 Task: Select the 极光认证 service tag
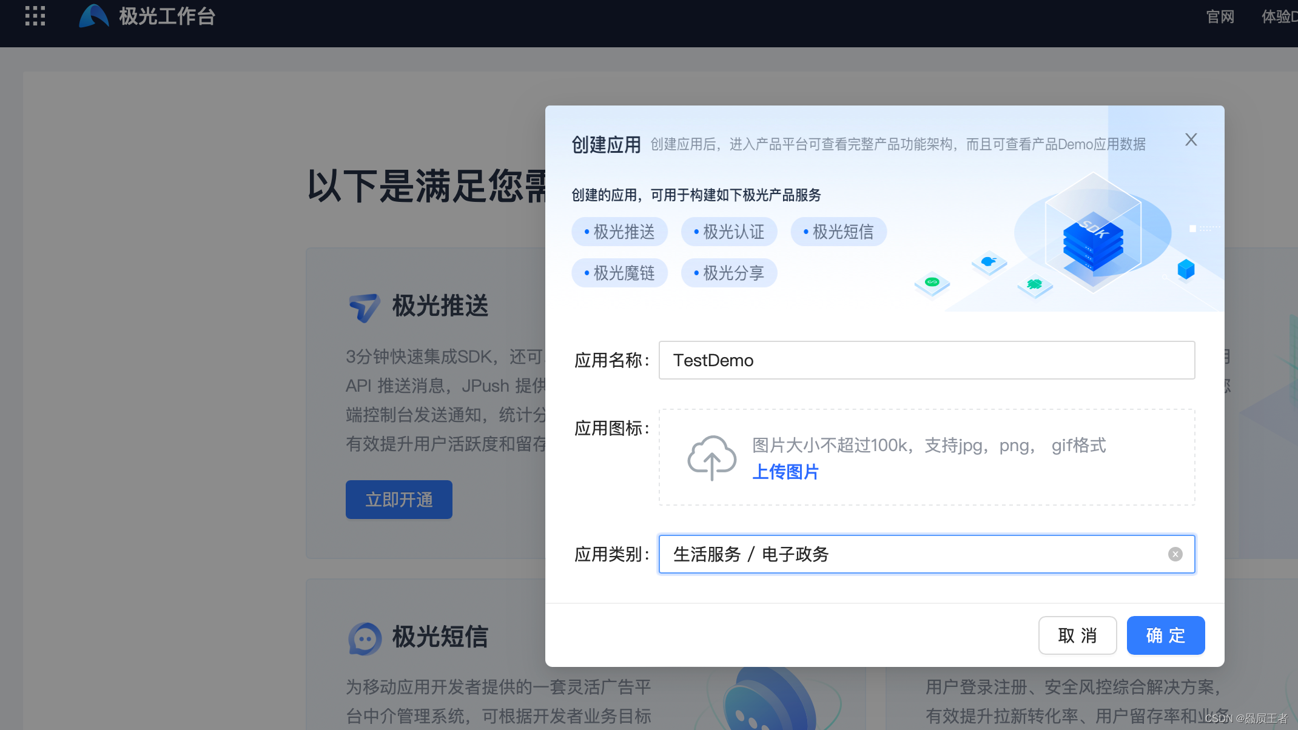click(x=728, y=232)
